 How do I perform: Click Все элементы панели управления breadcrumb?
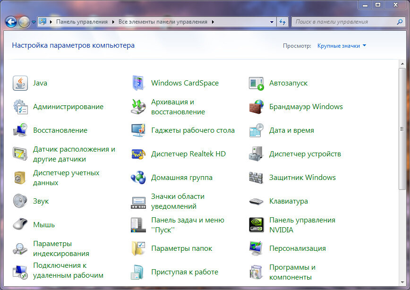163,22
